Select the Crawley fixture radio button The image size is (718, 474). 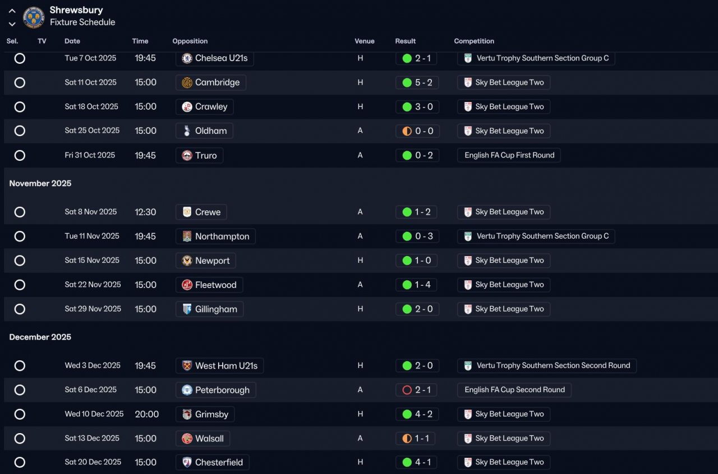click(20, 107)
